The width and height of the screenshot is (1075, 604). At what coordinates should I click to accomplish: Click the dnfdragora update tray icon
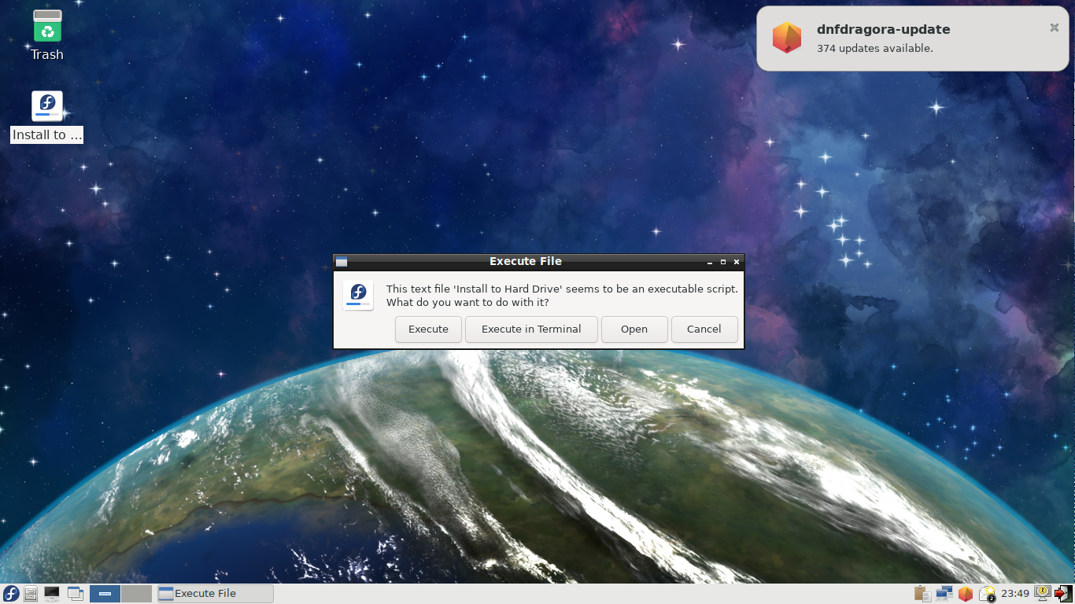966,594
